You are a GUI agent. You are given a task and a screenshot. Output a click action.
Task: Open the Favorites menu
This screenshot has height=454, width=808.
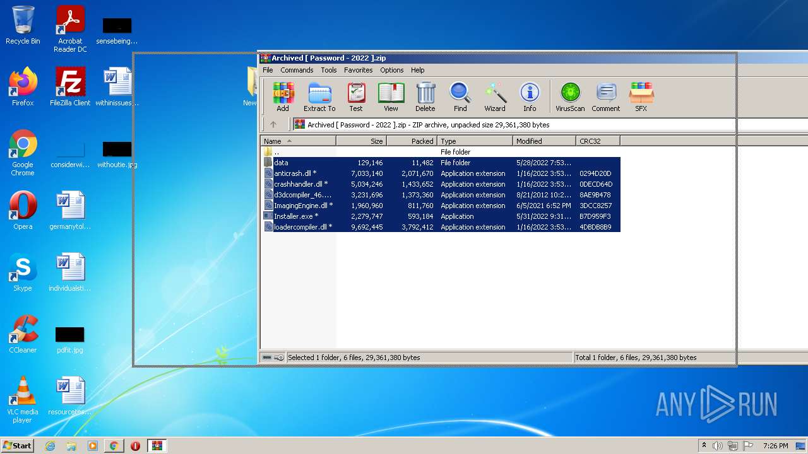click(359, 70)
